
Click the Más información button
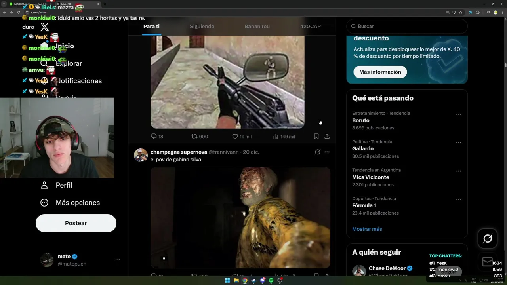coord(380,72)
